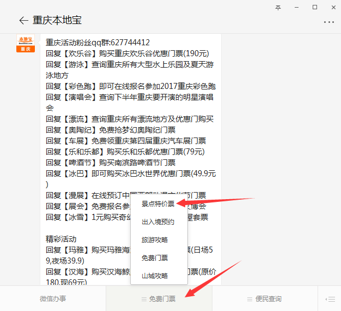Click the 回复【奥陶纪】 message line

[111, 130]
